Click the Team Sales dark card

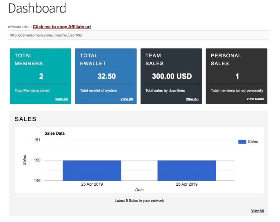point(171,76)
